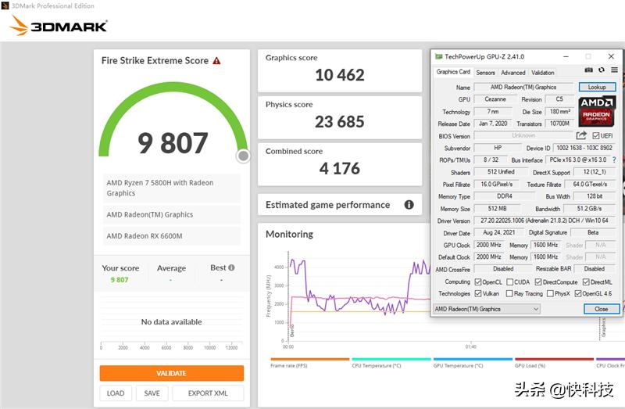Click the info icon beside Best
This screenshot has width=625, height=409.
(231, 267)
